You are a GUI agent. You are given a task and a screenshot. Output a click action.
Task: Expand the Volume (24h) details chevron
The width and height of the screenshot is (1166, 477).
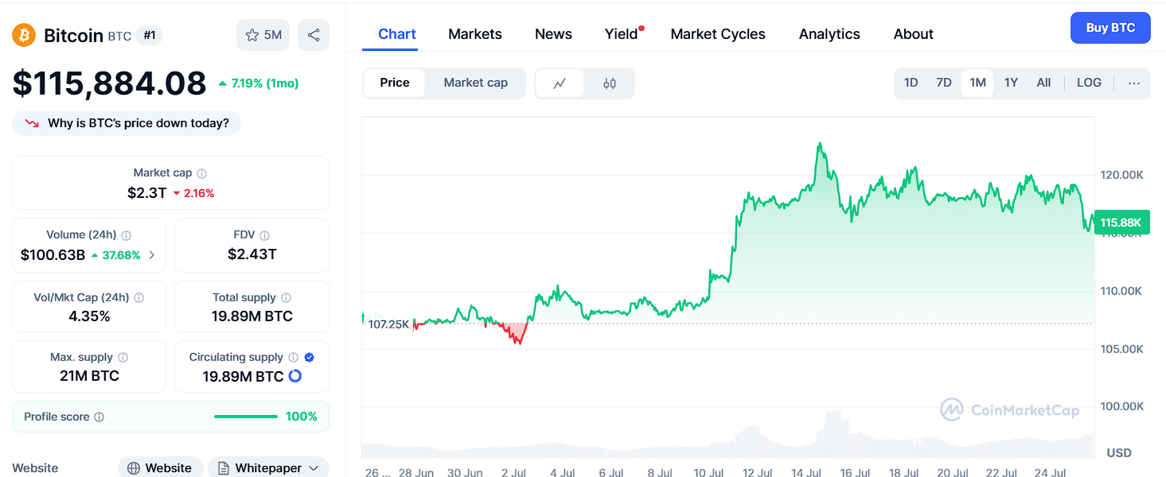pos(153,256)
